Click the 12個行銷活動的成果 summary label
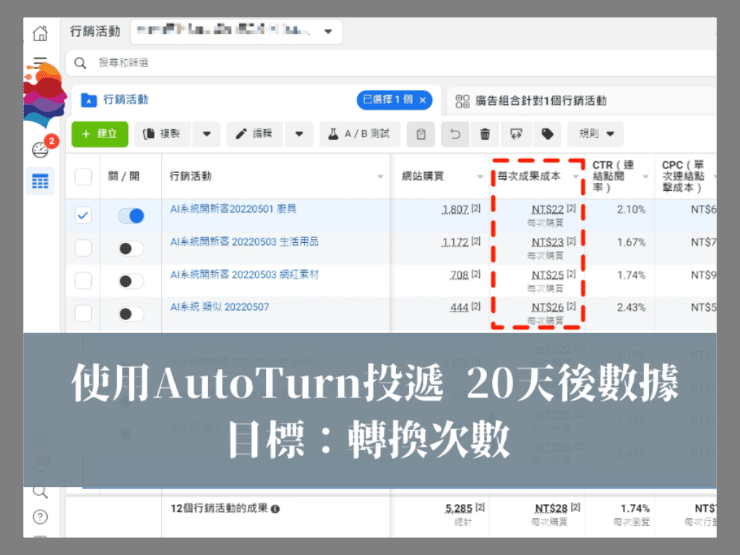 (x=220, y=509)
